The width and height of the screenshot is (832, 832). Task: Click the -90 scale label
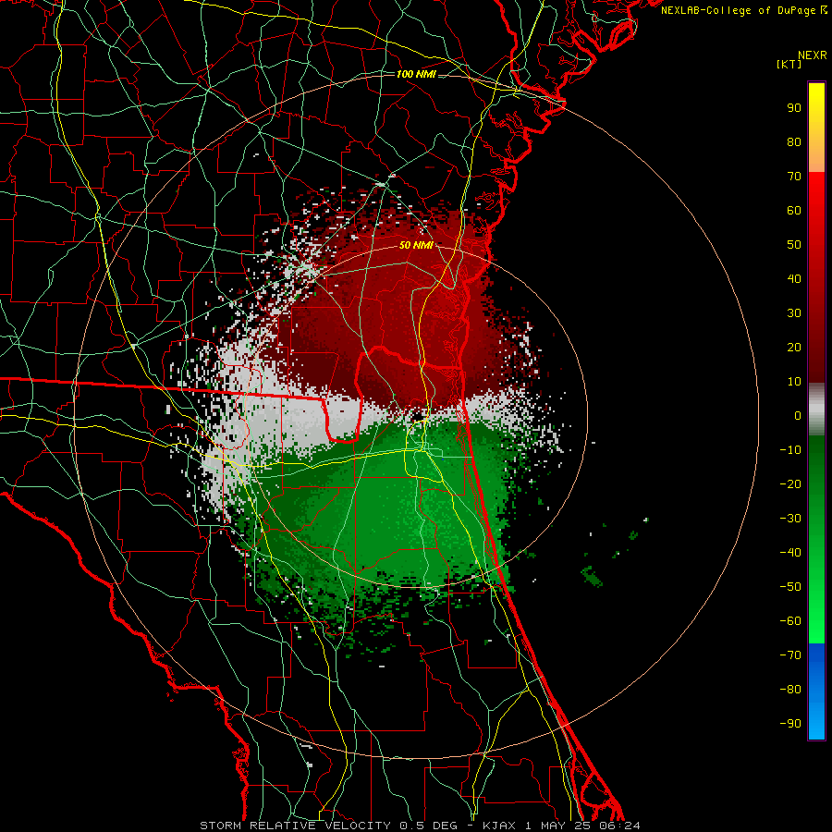pyautogui.click(x=790, y=724)
